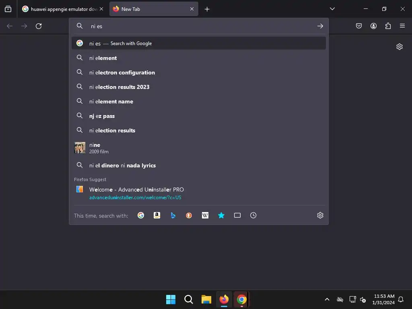Click the Go arrow in address bar

click(320, 26)
